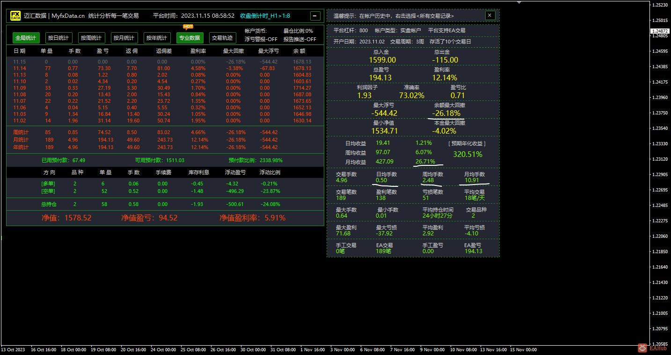Click the 余额最大回撤 value -26.18%
The image size is (671, 355).
(x=446, y=113)
